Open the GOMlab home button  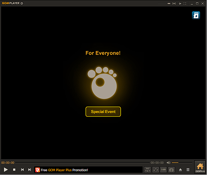[x=200, y=167]
